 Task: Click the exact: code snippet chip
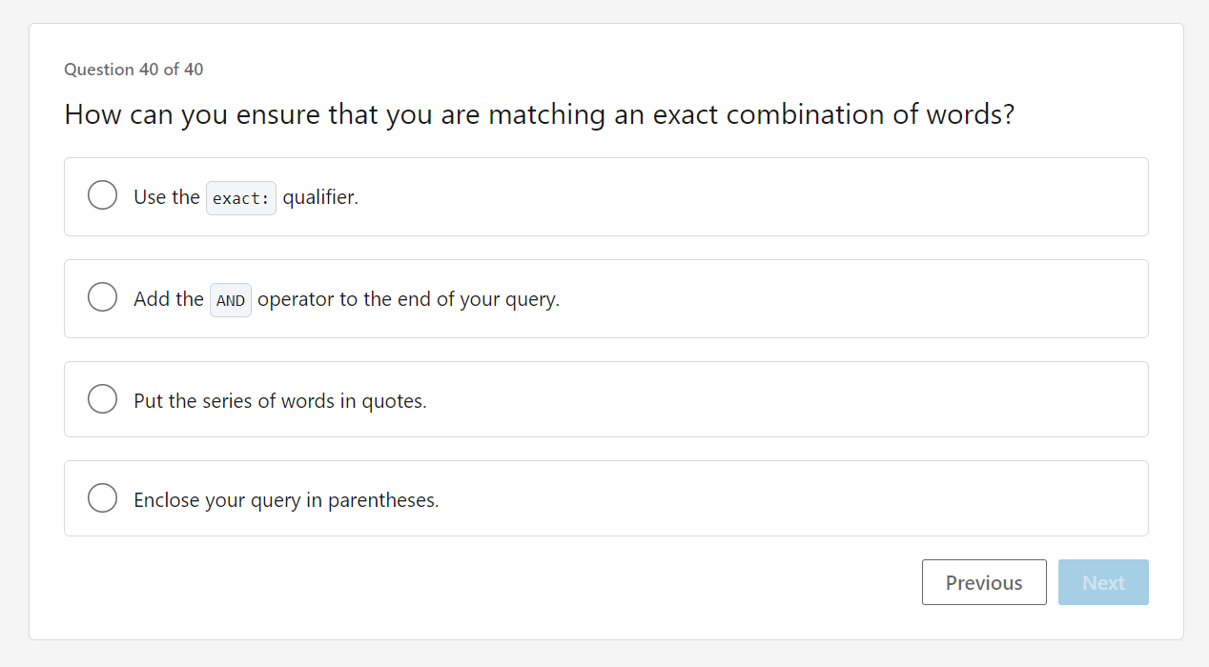coord(241,198)
